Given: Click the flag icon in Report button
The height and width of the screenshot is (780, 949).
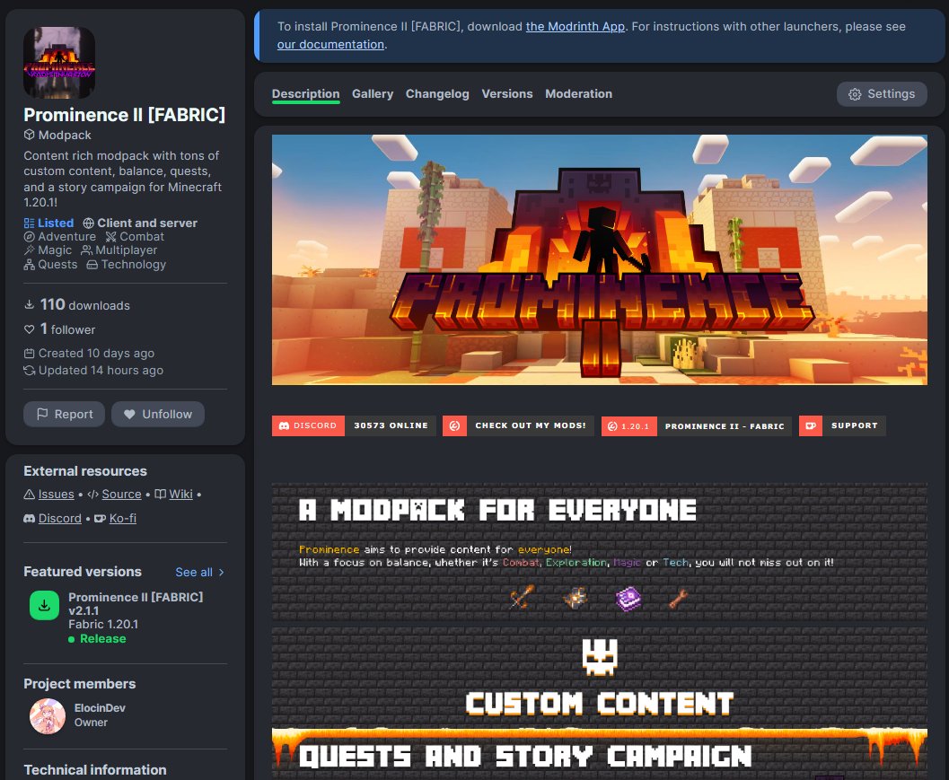Looking at the screenshot, I should (42, 414).
